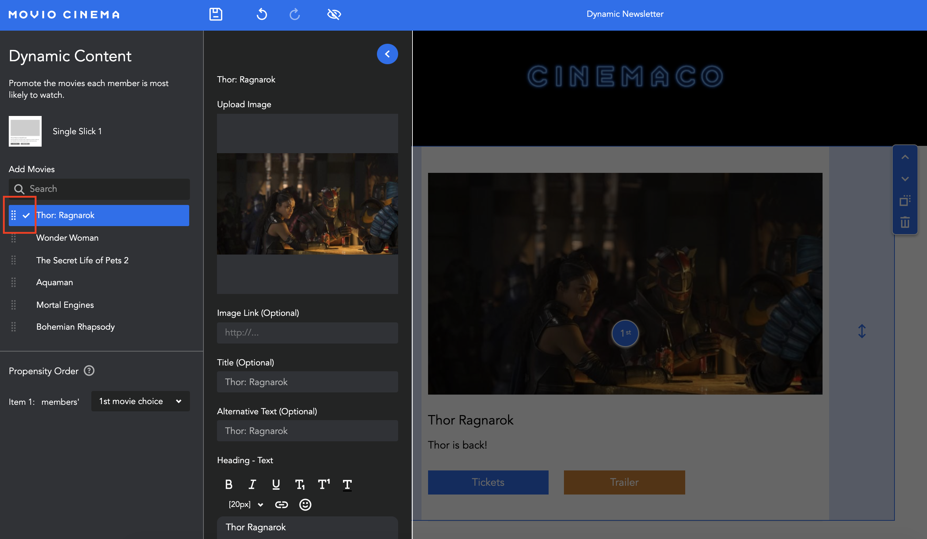The image size is (927, 539).
Task: Move block down with chevron arrow
Action: (905, 179)
